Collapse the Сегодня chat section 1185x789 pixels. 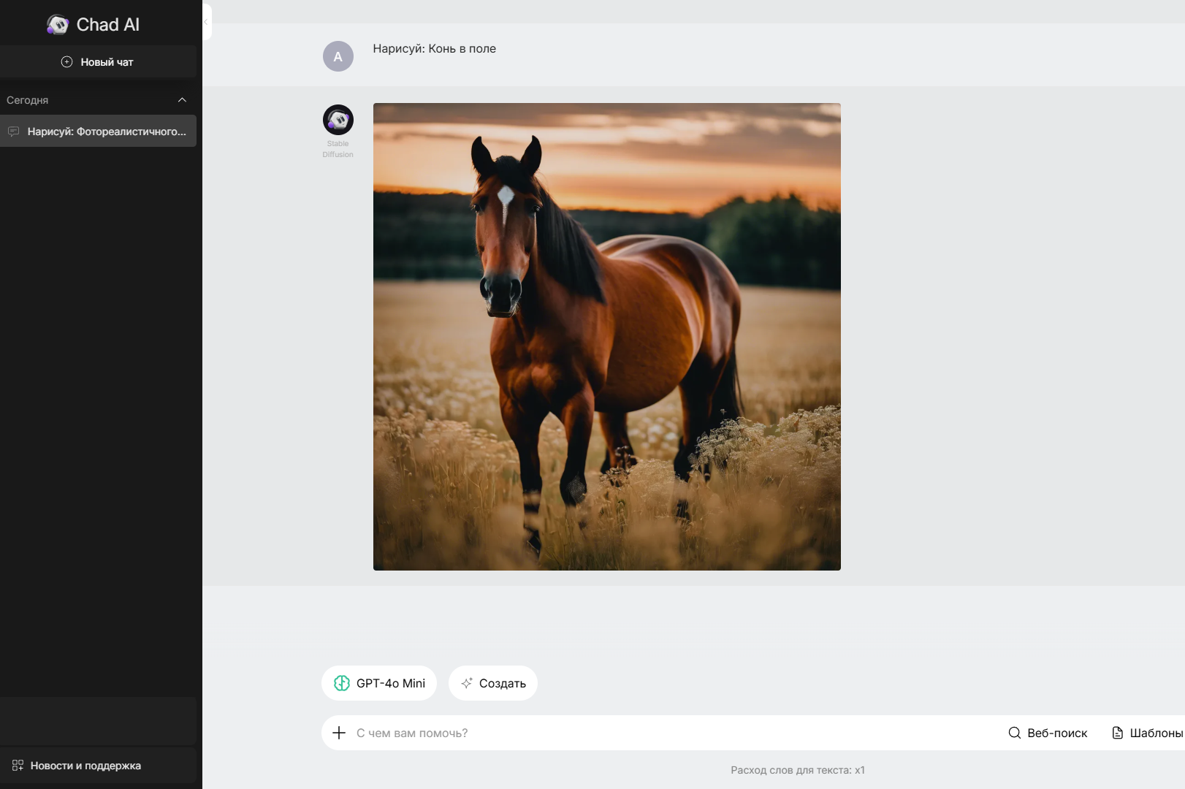click(x=182, y=100)
